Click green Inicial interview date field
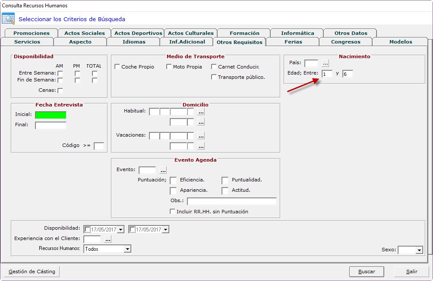 51,115
